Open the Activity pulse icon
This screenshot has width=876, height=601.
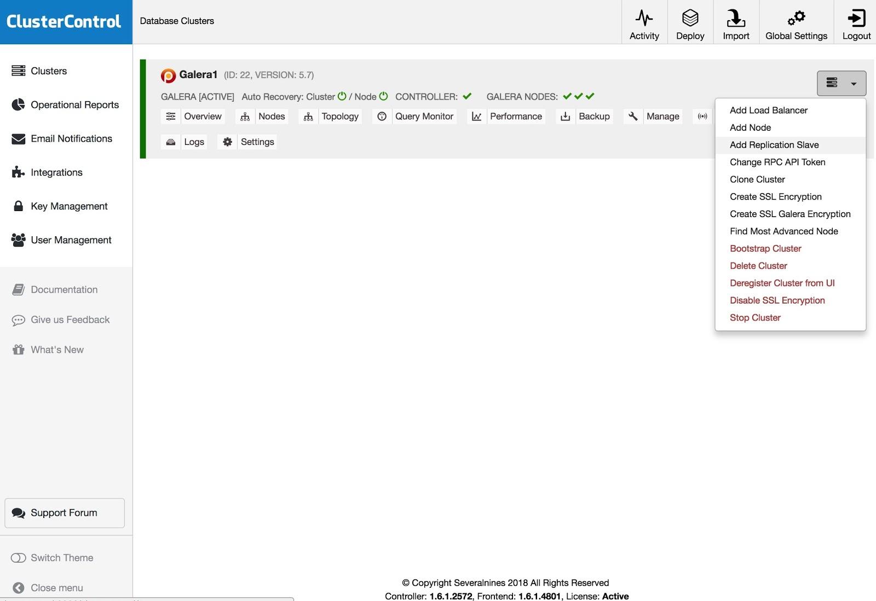[644, 18]
